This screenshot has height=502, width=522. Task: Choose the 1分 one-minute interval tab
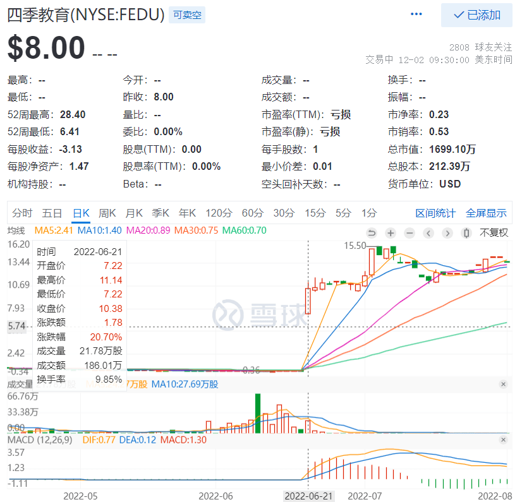click(x=369, y=213)
